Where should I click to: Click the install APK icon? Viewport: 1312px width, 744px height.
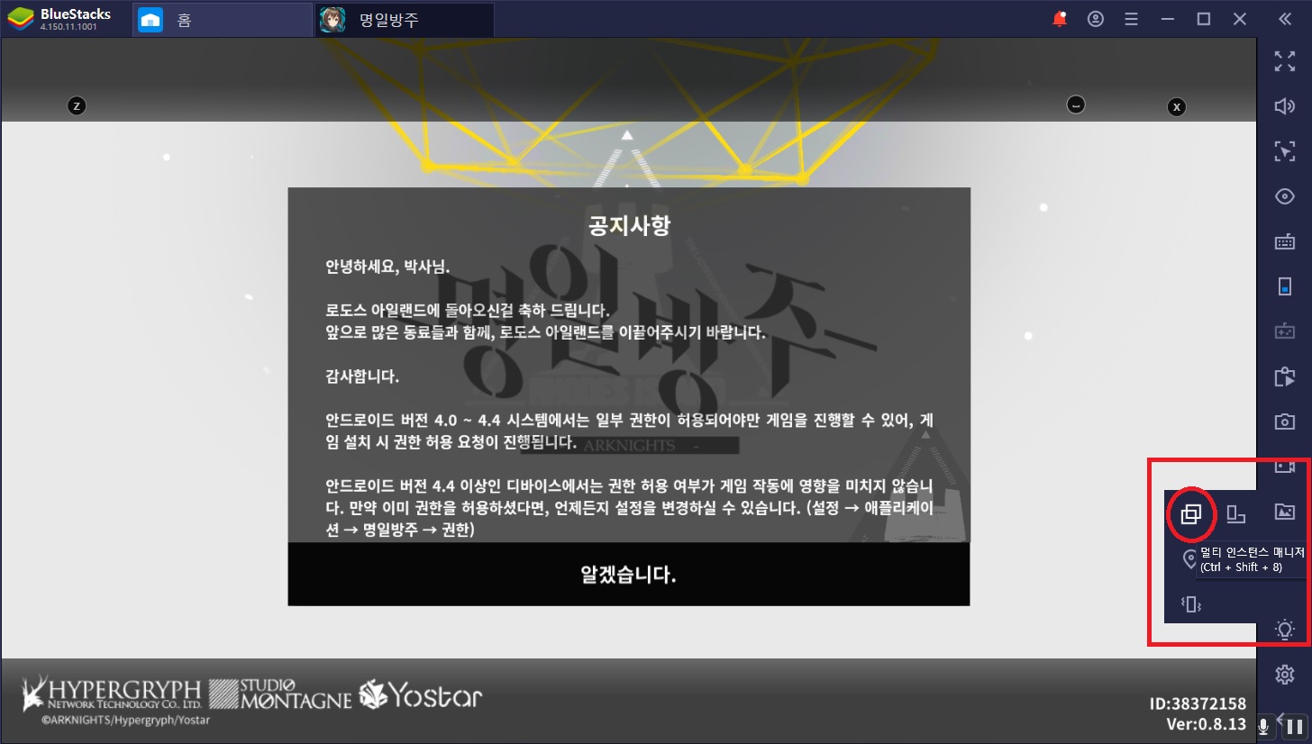pyautogui.click(x=1284, y=377)
